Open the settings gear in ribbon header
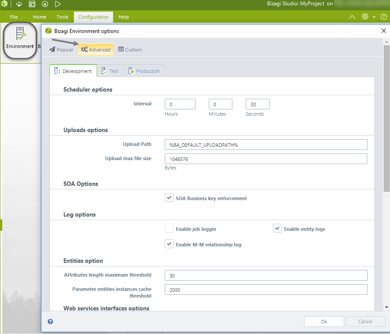 coord(365,16)
